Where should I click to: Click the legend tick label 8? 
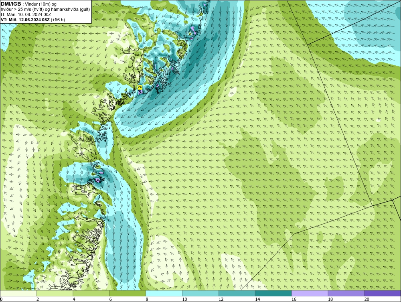[147, 299]
